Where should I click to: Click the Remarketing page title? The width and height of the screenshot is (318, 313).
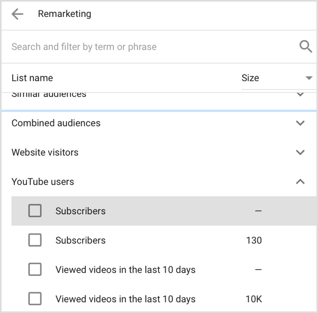click(65, 14)
